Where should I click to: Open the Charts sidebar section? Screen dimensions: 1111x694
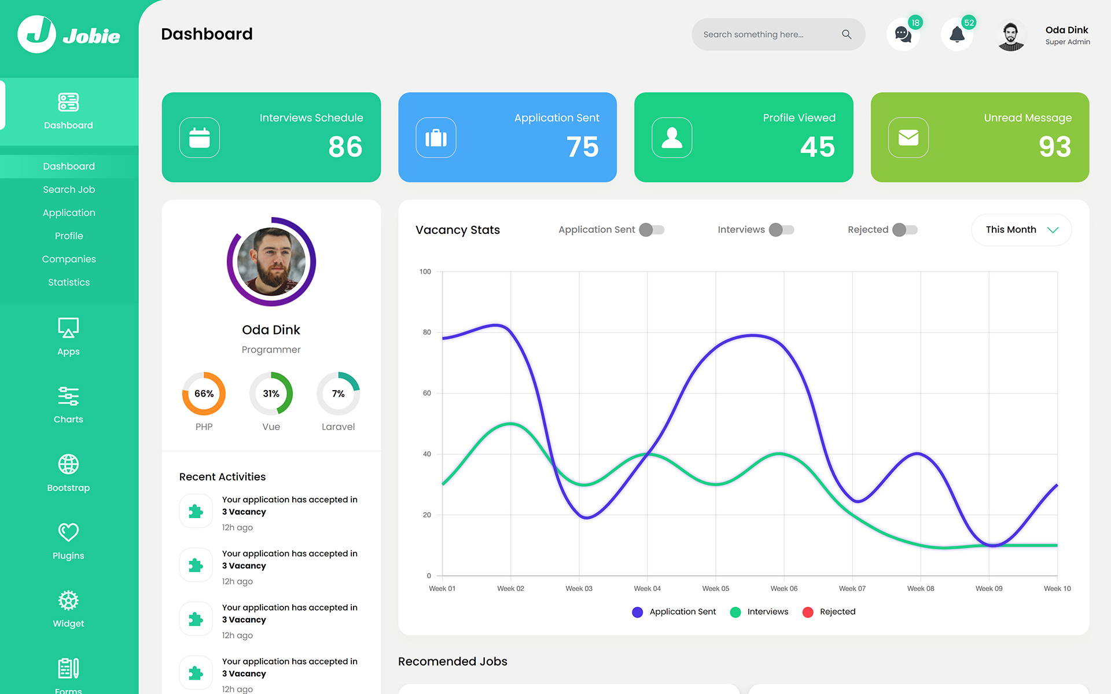click(68, 405)
